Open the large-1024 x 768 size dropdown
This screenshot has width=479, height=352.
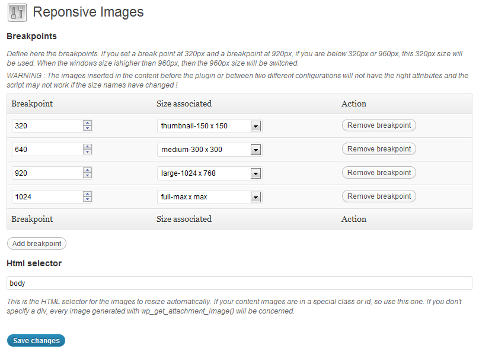click(256, 173)
